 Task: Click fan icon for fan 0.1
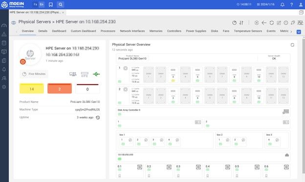[140, 167]
